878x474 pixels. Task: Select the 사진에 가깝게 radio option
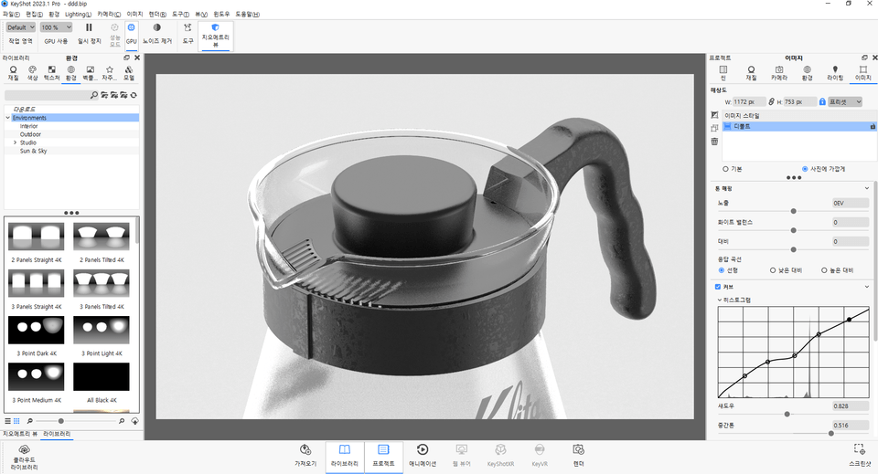point(805,169)
